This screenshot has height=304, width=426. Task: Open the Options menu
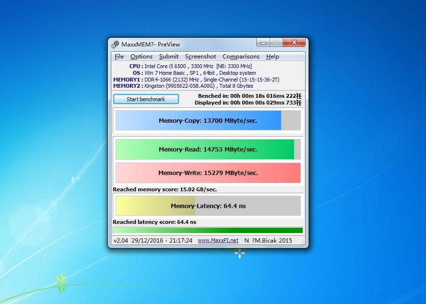pos(141,57)
